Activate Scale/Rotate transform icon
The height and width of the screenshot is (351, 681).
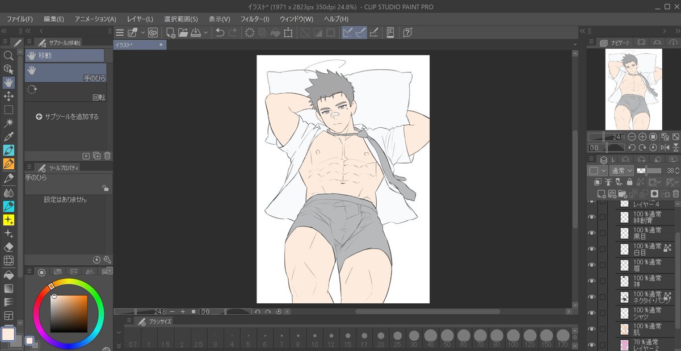coord(288,32)
